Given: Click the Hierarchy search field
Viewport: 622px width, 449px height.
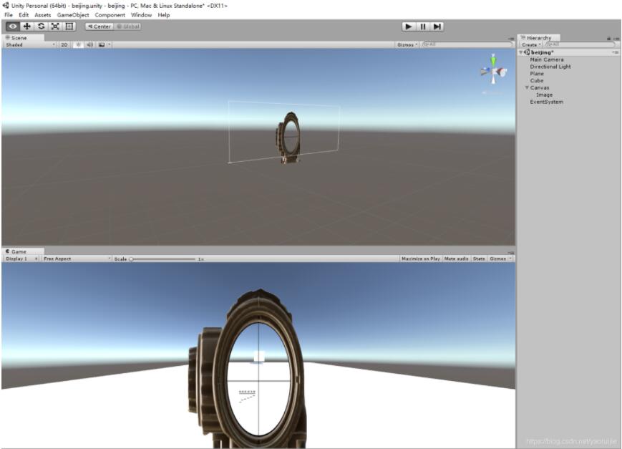Looking at the screenshot, I should [x=580, y=44].
